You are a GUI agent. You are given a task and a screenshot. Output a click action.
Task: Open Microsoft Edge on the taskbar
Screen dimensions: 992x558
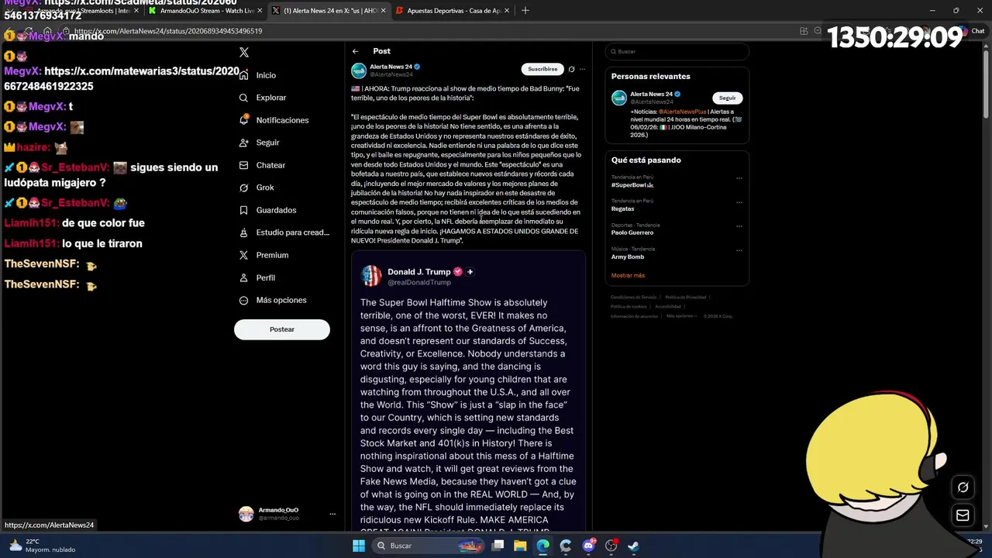[x=542, y=546]
